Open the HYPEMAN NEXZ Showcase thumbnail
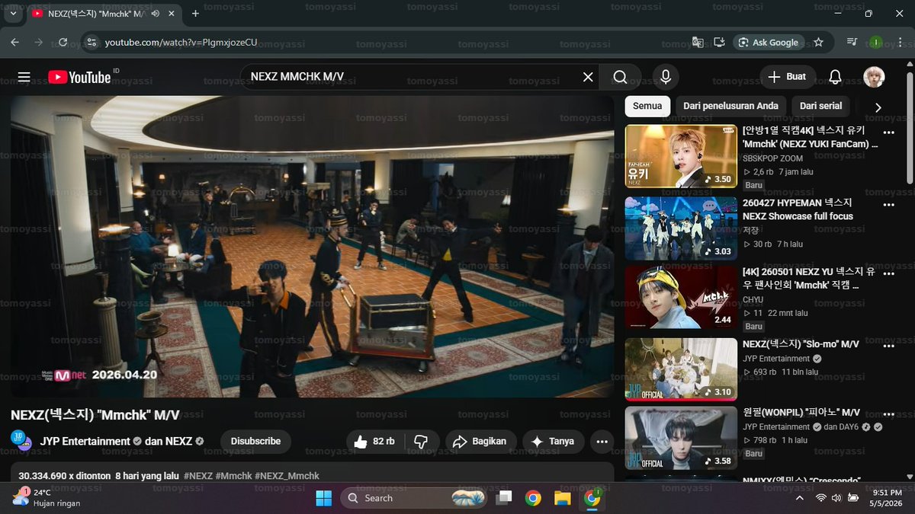915x514 pixels. click(681, 228)
